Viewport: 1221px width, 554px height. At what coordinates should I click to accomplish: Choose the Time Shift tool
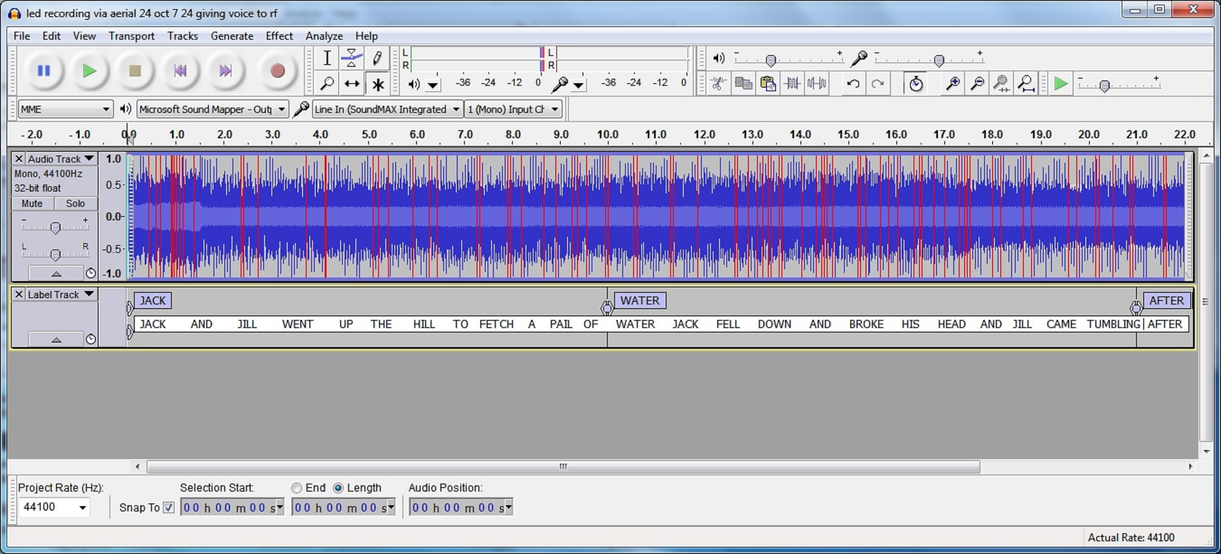pyautogui.click(x=352, y=85)
